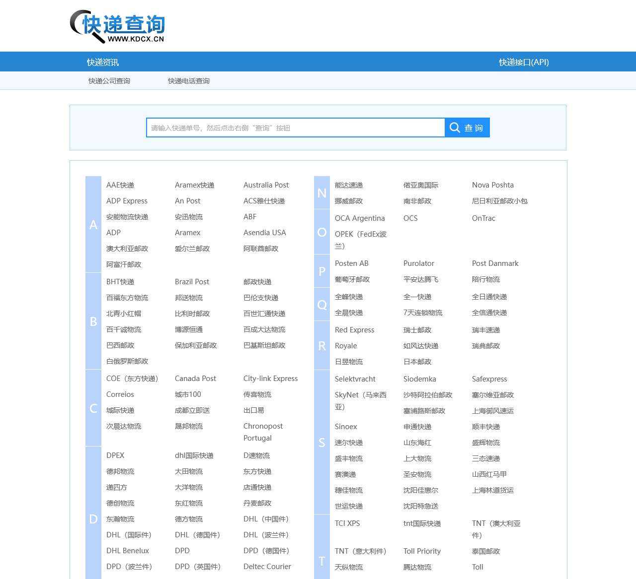The height and width of the screenshot is (579, 636).
Task: Select ADP Express courier
Action: 127,201
